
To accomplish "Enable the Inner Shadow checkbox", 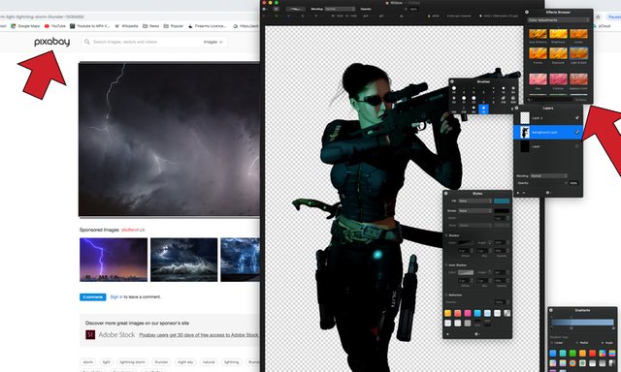I will [x=446, y=264].
